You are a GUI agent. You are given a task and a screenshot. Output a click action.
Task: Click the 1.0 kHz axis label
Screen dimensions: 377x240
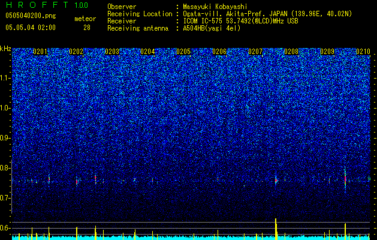point(5,108)
